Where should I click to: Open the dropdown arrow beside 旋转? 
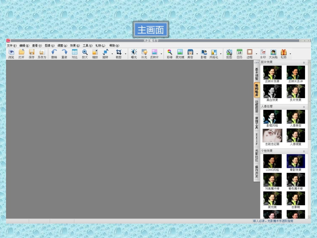pyautogui.click(x=112, y=54)
